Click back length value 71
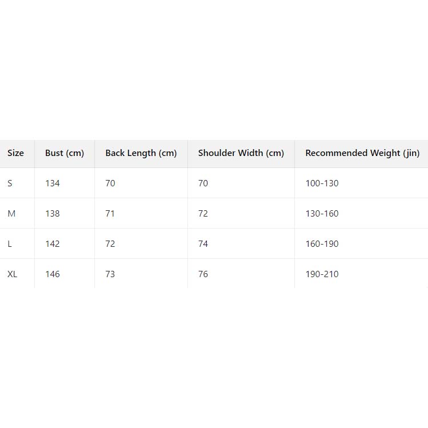This screenshot has height=428, width=428. (x=110, y=214)
